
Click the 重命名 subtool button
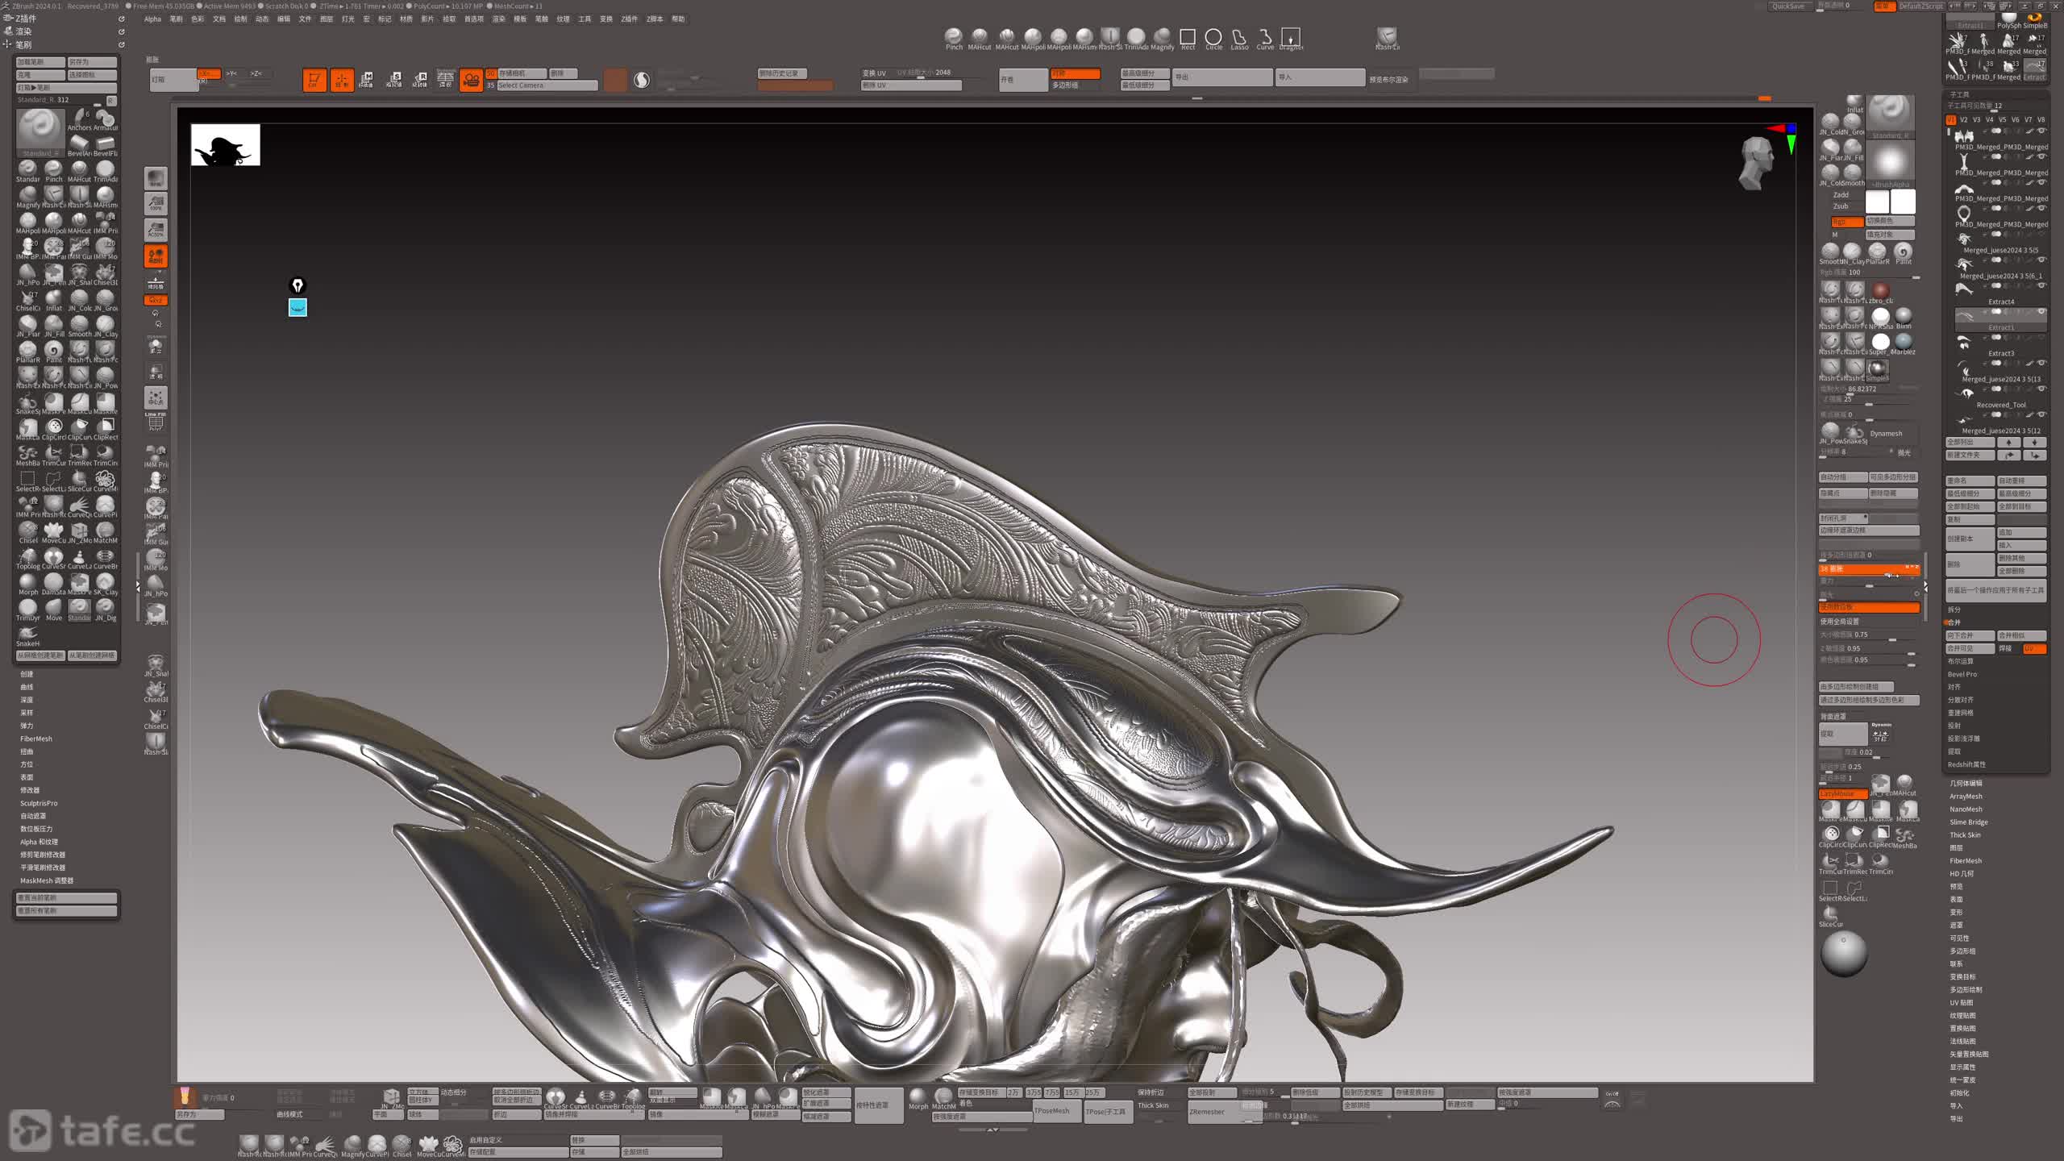click(1970, 481)
